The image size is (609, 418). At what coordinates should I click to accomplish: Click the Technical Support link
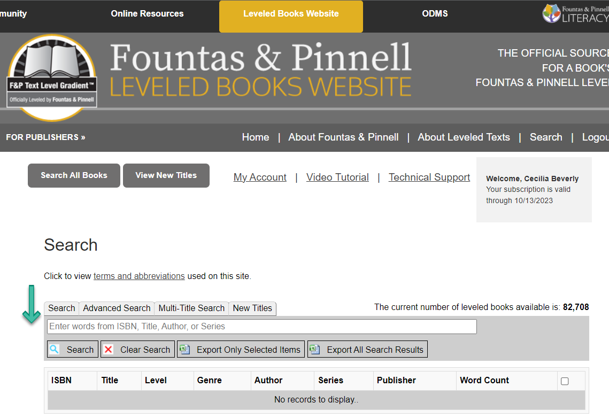pos(429,177)
